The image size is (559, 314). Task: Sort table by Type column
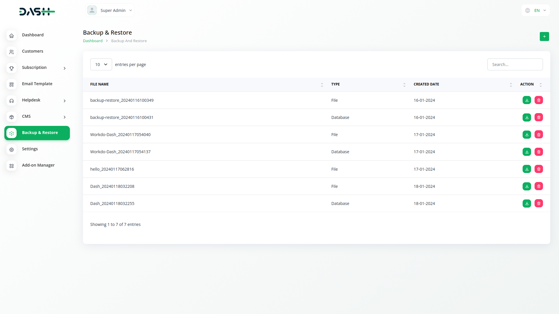click(x=404, y=85)
